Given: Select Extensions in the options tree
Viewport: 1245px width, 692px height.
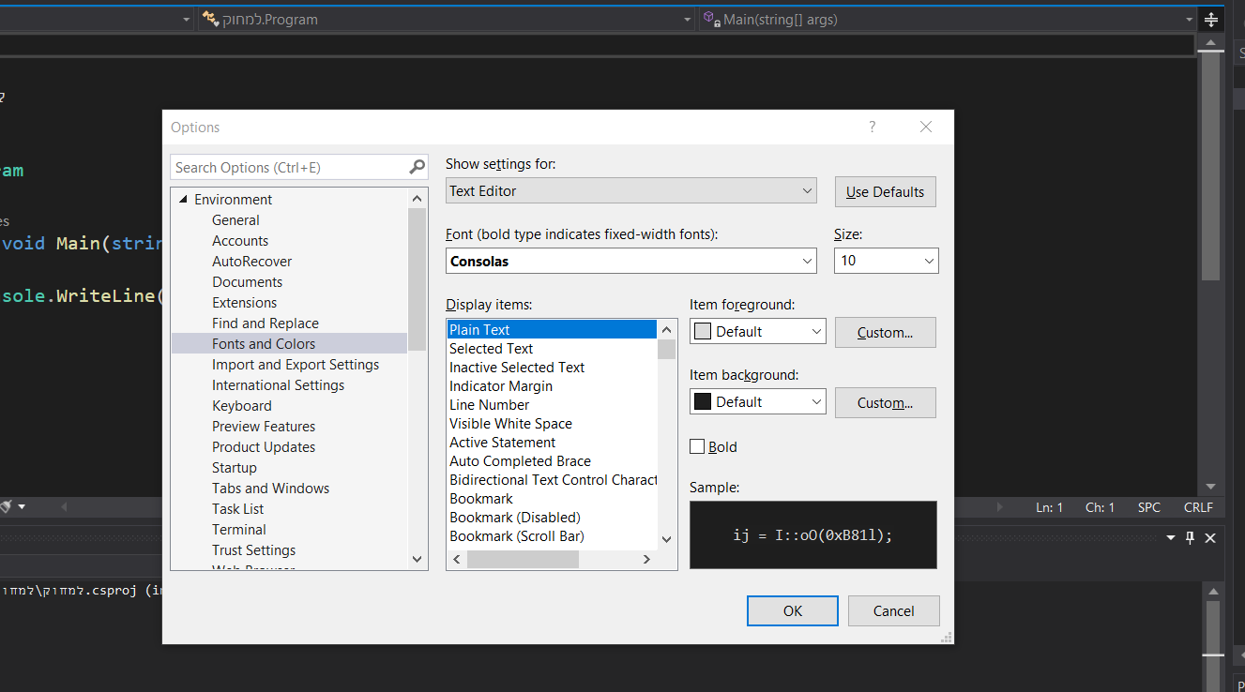Looking at the screenshot, I should (x=244, y=302).
